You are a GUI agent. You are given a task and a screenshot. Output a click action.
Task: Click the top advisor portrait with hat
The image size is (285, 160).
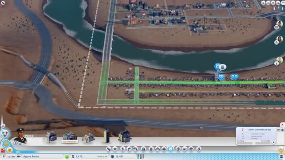tap(280, 24)
